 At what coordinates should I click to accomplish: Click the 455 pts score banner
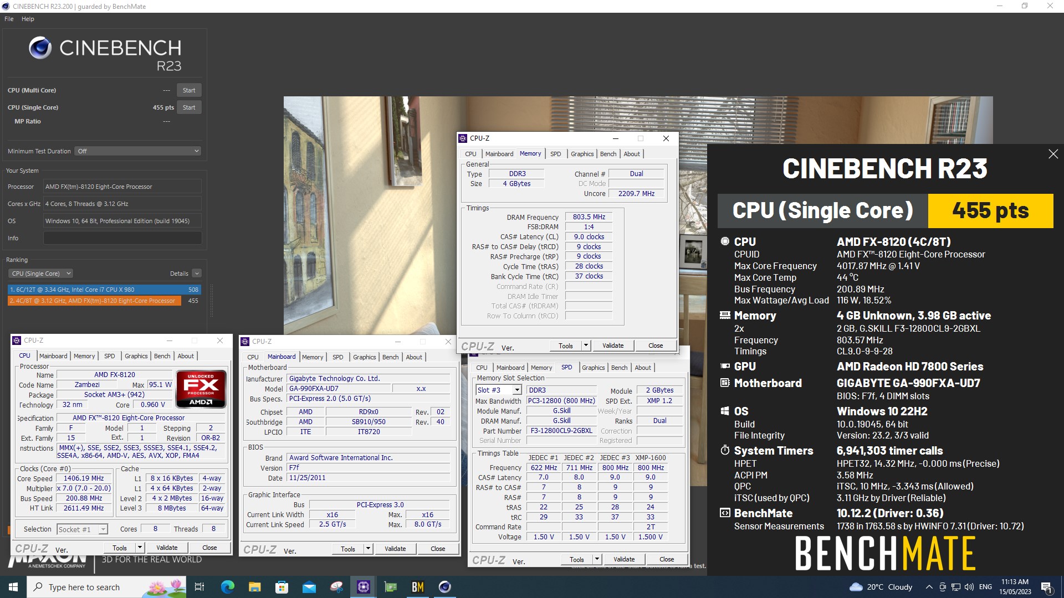pos(990,211)
